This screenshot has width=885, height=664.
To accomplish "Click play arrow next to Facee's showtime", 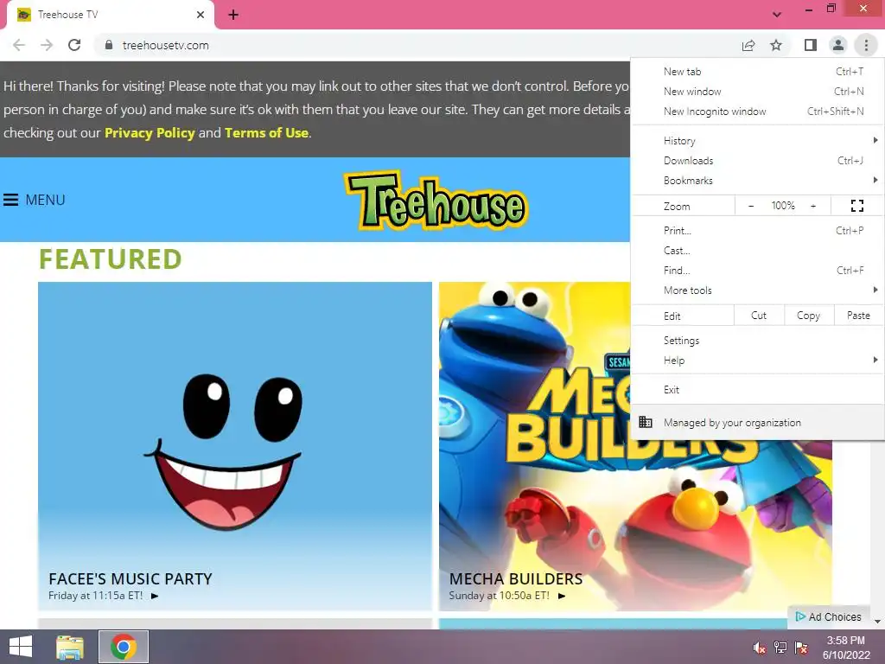I will (x=155, y=596).
